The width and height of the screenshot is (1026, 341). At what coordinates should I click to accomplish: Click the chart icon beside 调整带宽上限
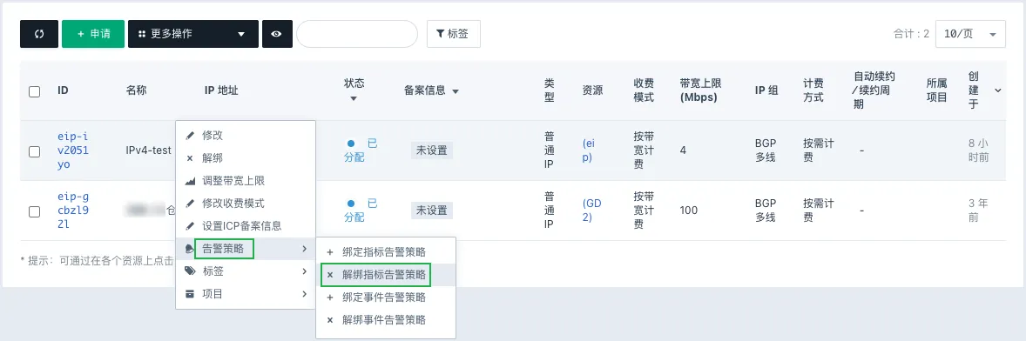[x=190, y=181]
